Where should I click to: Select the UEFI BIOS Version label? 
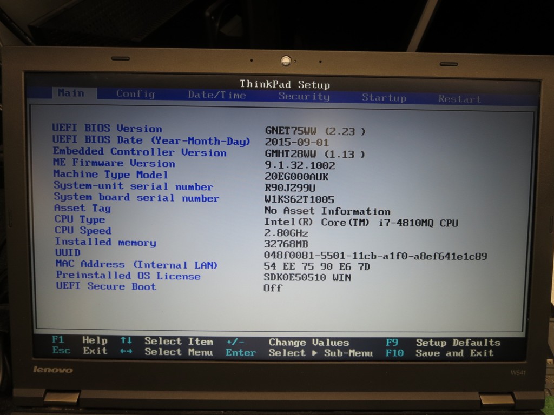click(x=107, y=128)
